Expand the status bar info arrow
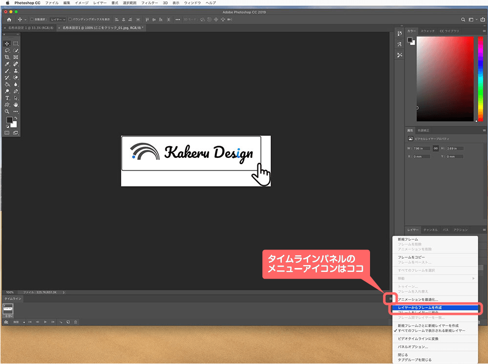Viewport: 488px width, 364px height. (63, 292)
